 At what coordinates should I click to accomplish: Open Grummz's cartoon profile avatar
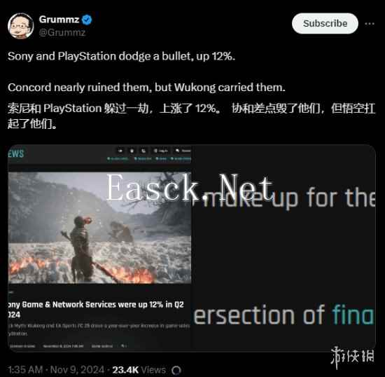(x=20, y=26)
